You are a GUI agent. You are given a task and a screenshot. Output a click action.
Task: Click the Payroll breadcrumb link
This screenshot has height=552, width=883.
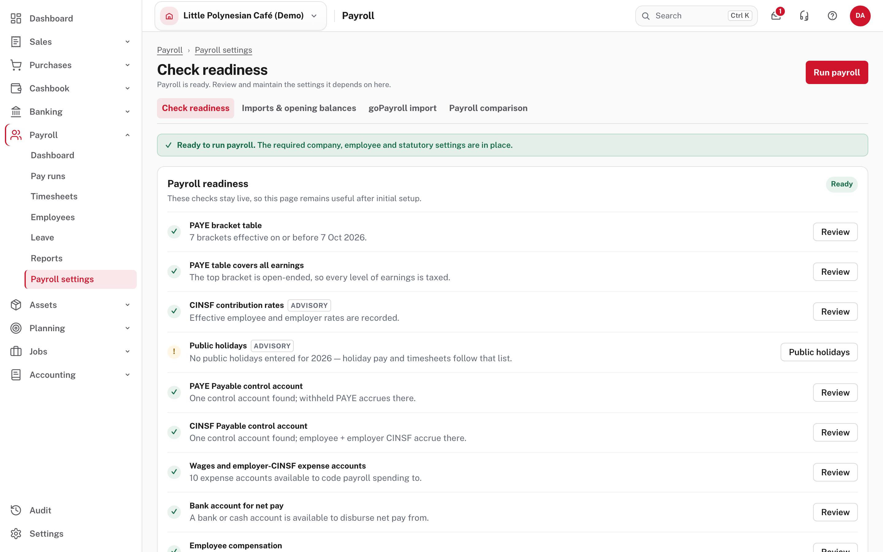(x=170, y=50)
